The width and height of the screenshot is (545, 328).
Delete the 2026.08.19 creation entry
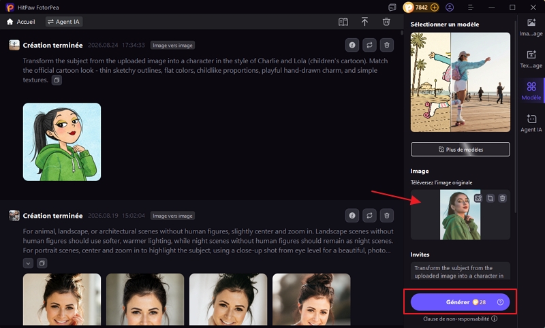tap(387, 216)
